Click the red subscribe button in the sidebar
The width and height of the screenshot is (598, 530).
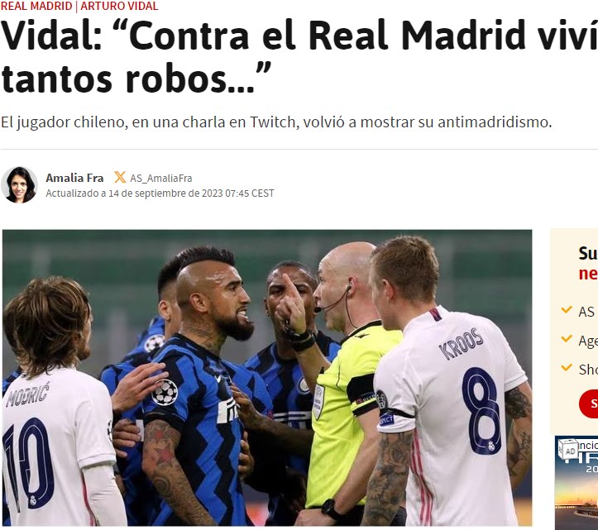[x=589, y=403]
